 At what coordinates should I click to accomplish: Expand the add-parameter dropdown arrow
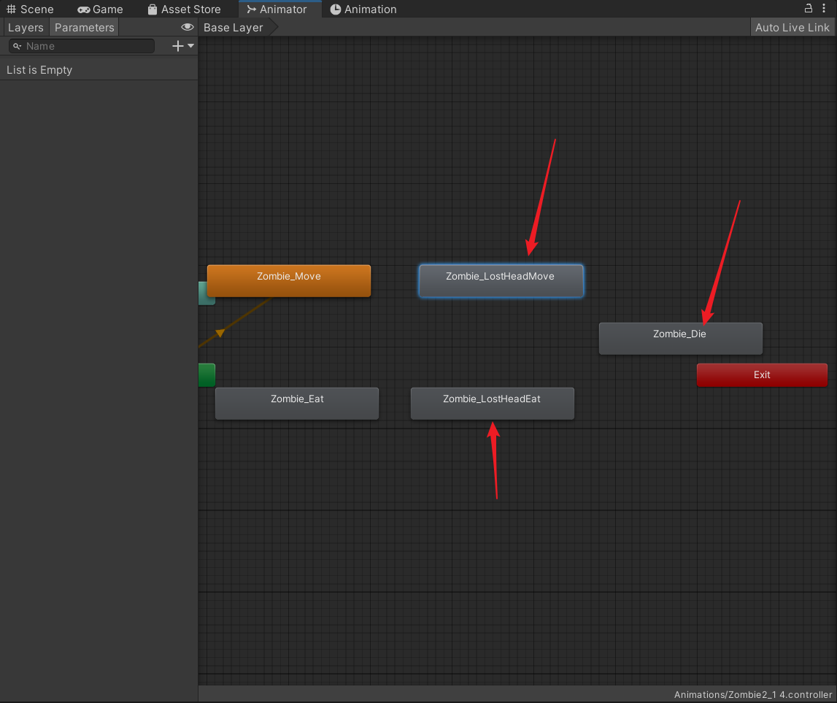(191, 46)
